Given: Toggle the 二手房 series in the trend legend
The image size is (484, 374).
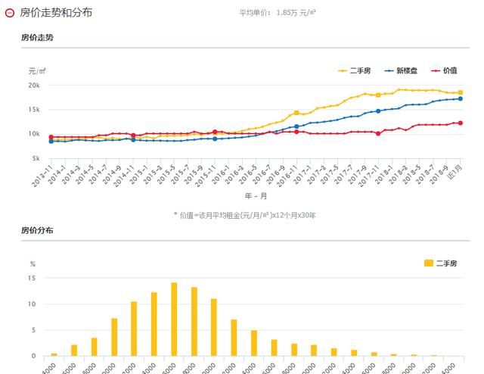Looking at the screenshot, I should tap(355, 70).
